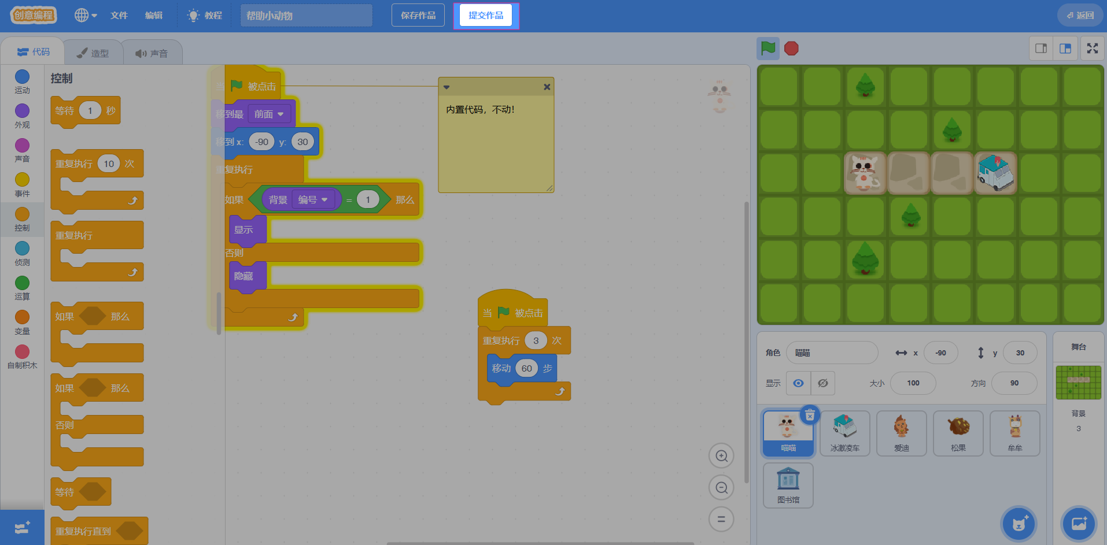The image size is (1107, 545).
Task: Open the add extension button
Action: 22,528
